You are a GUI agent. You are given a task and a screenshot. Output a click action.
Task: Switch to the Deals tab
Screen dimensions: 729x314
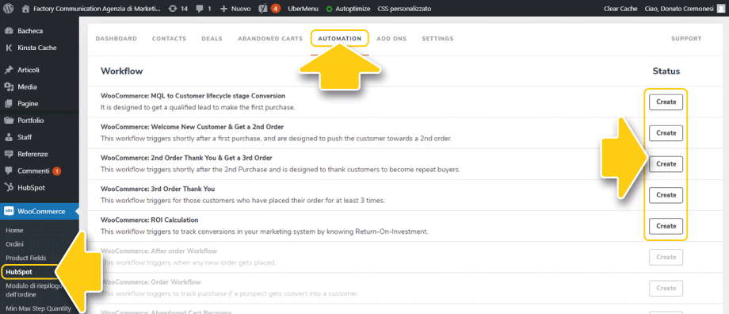coord(212,39)
